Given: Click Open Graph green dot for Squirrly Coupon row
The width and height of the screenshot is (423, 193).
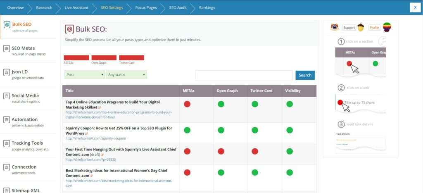Looking at the screenshot, I should point(221,130).
